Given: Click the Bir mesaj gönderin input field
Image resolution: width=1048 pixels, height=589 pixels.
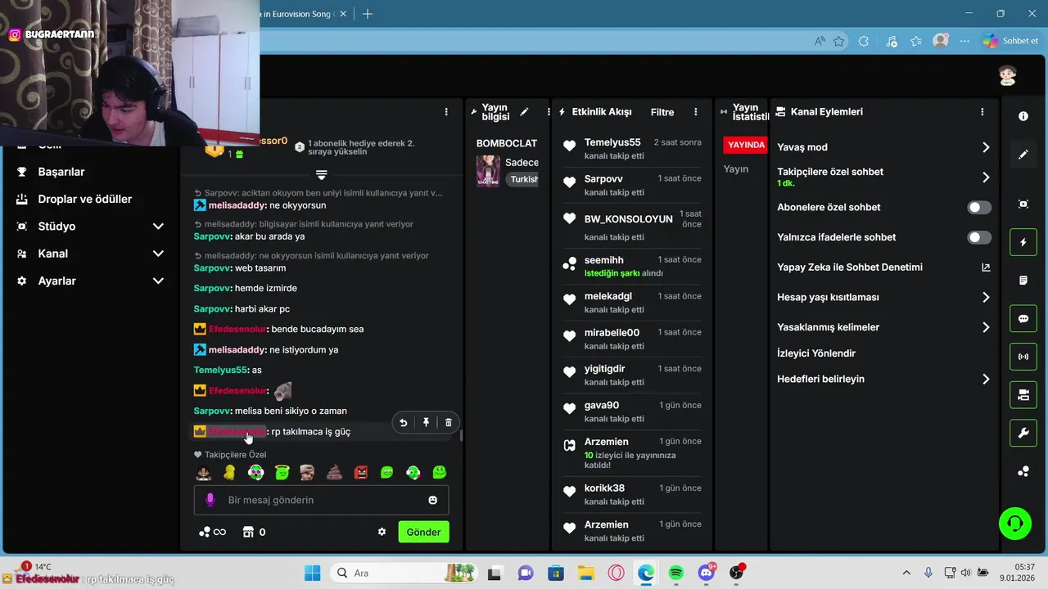Looking at the screenshot, I should [321, 500].
